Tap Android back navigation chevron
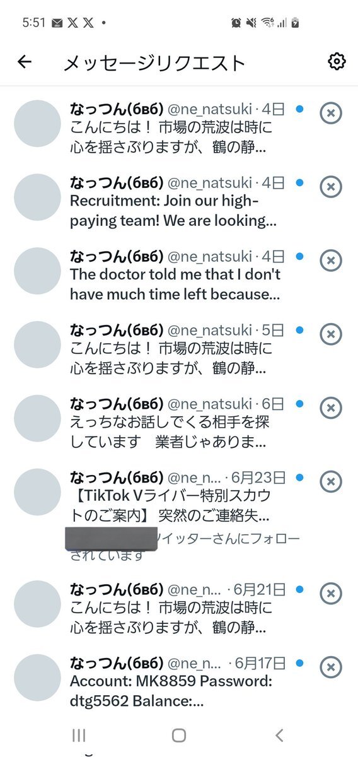This screenshot has height=757, width=358. [279, 735]
